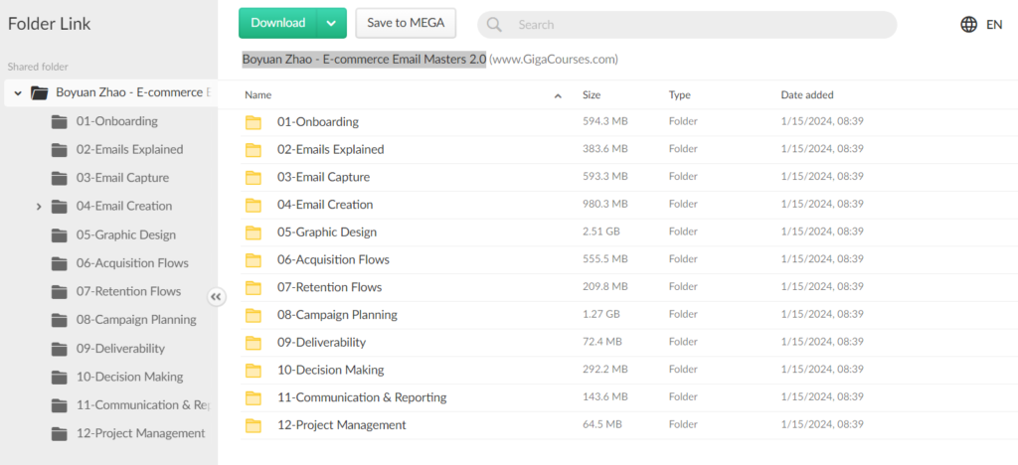Toggle the ascending sort arrow in header

pos(558,96)
